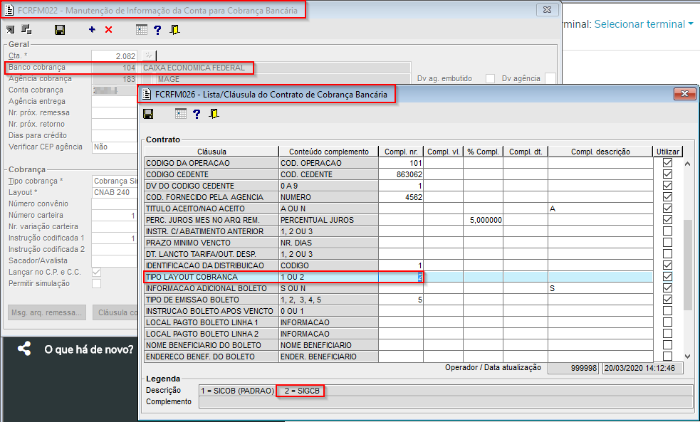Open Selecionar terminal dropdown

click(x=644, y=24)
